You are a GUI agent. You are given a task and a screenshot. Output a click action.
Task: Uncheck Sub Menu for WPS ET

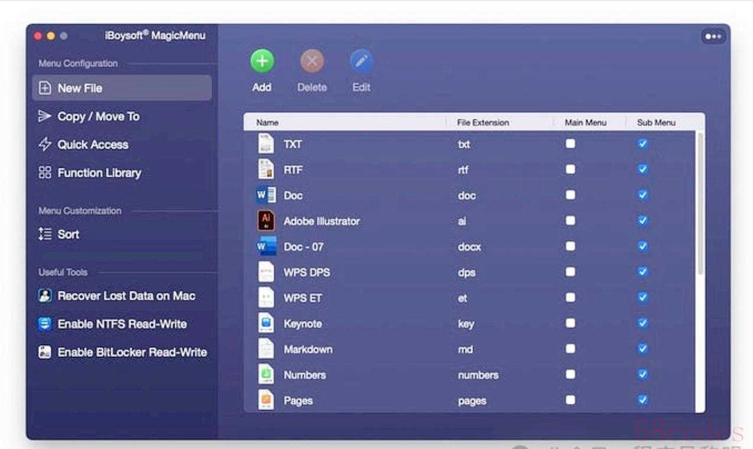click(x=642, y=297)
